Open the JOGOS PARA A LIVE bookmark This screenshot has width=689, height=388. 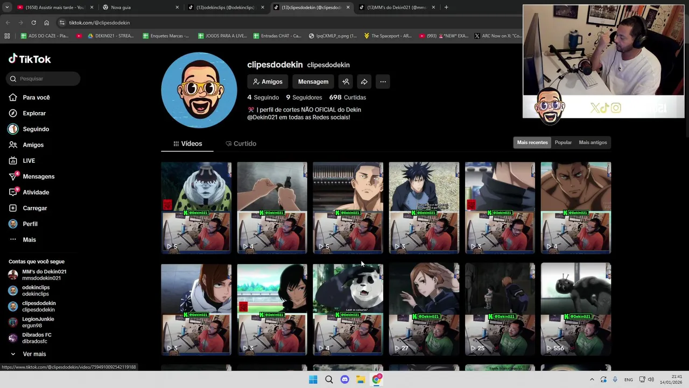coord(222,36)
